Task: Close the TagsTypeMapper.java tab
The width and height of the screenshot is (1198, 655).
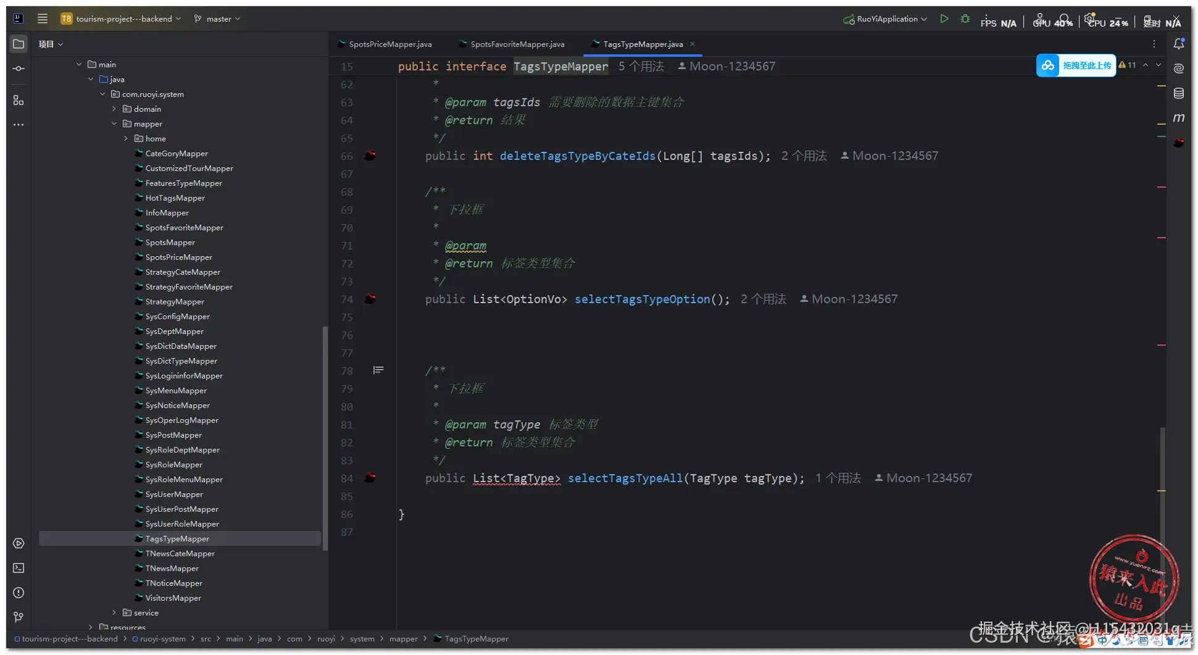Action: click(693, 44)
